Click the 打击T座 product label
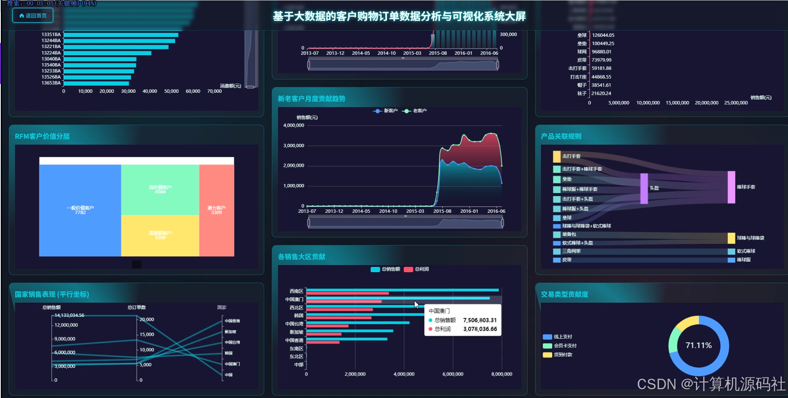The image size is (788, 398). click(579, 77)
